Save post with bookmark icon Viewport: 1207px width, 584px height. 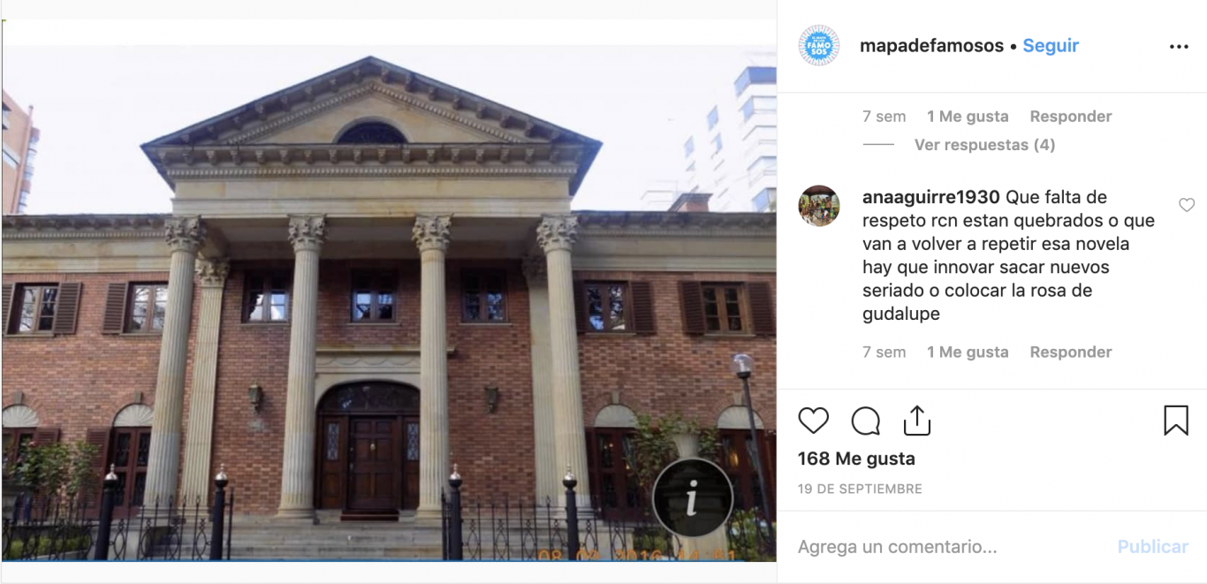(1176, 421)
